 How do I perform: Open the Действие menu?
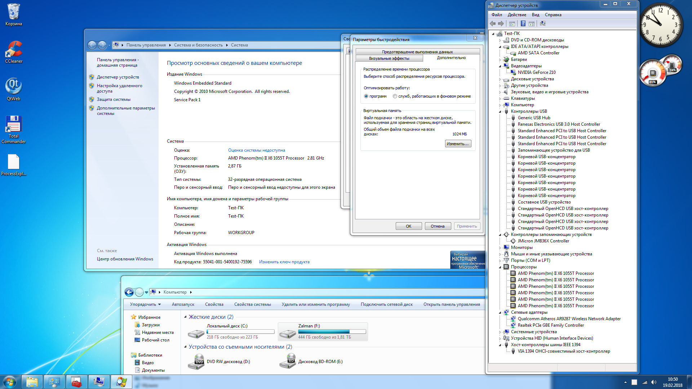coord(516,15)
